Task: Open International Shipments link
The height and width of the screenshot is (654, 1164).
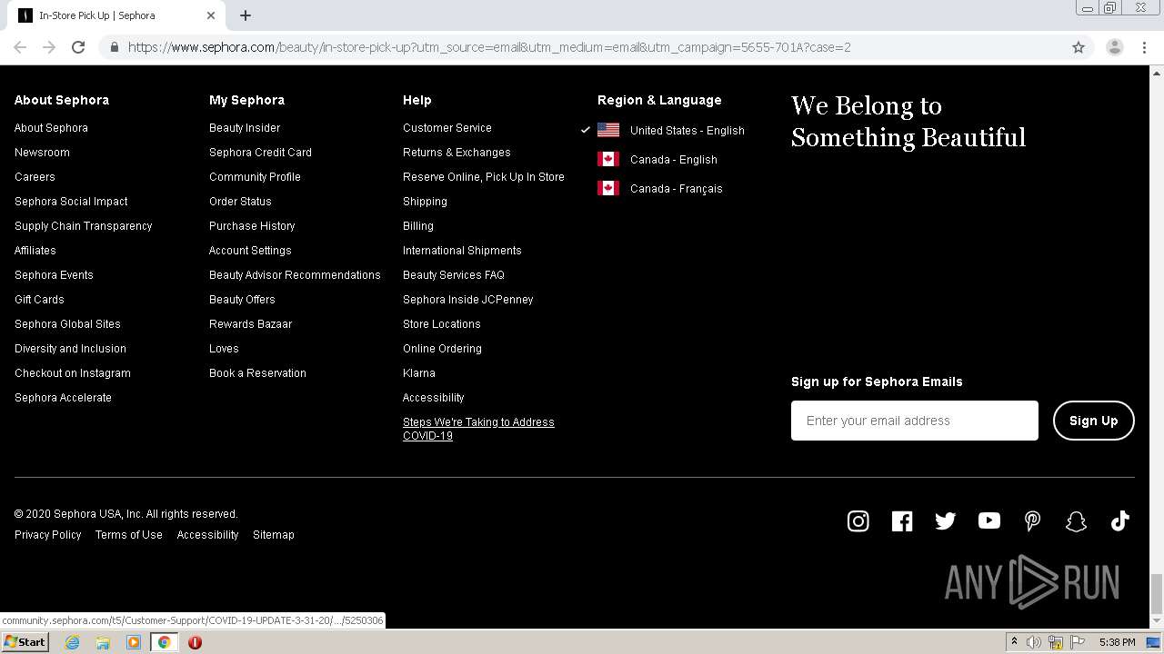Action: pyautogui.click(x=462, y=251)
